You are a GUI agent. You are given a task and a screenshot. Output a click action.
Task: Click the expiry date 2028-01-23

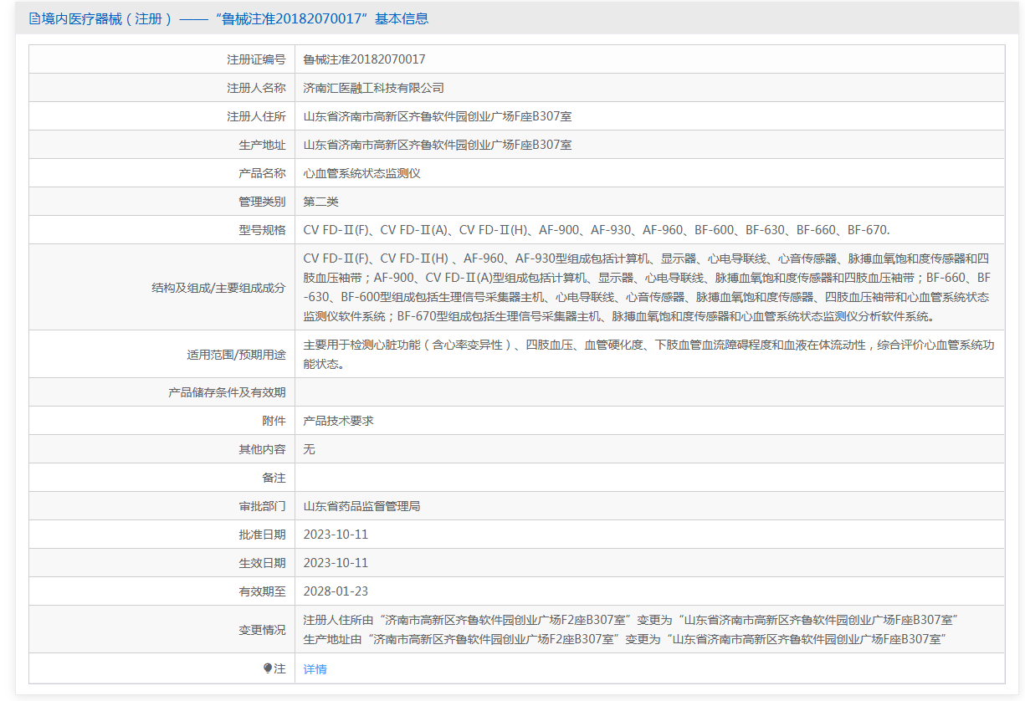(x=336, y=591)
